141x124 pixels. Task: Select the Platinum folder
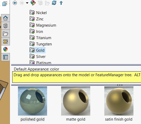coord(40,62)
